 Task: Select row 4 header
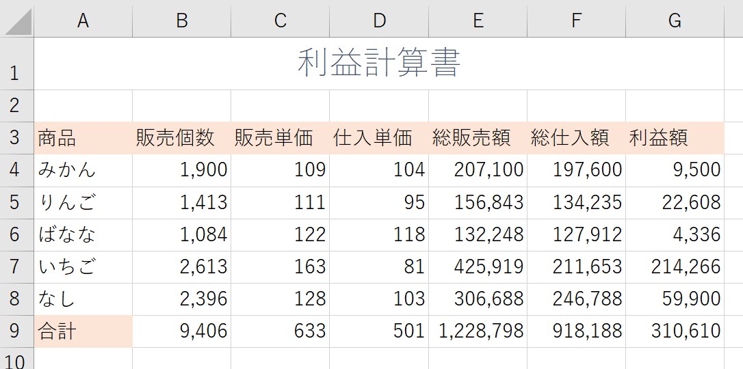tap(17, 170)
